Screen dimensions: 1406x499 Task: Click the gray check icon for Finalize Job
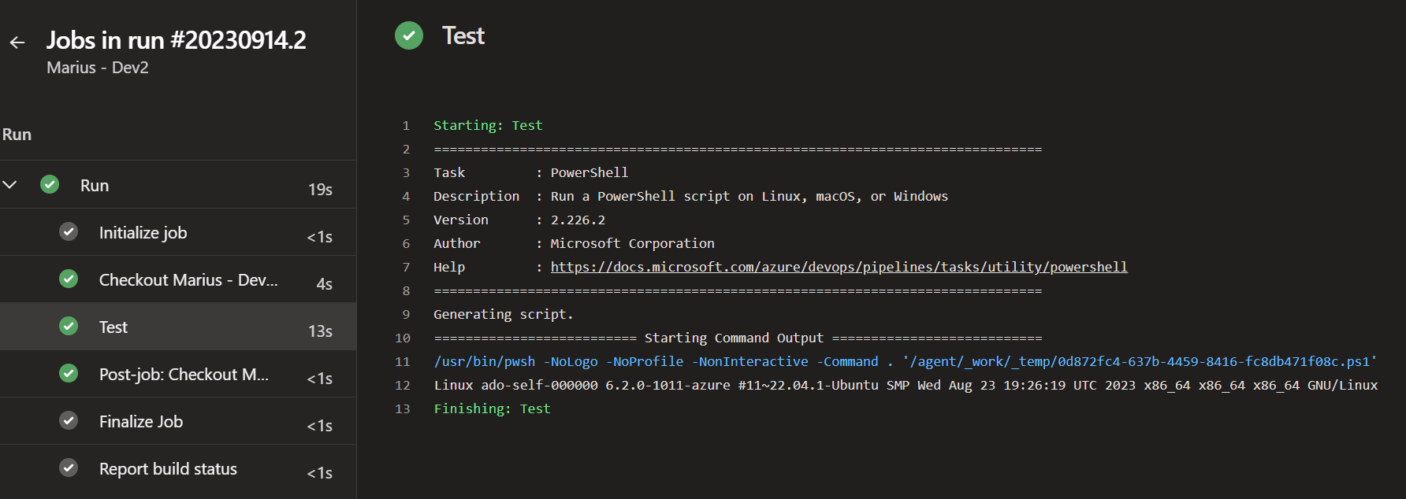click(x=69, y=421)
